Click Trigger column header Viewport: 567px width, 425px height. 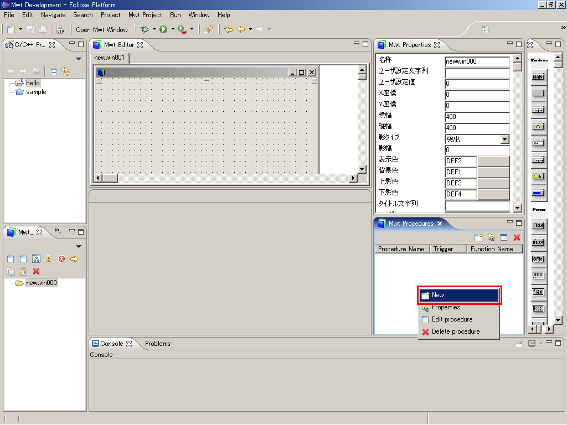[x=448, y=249]
